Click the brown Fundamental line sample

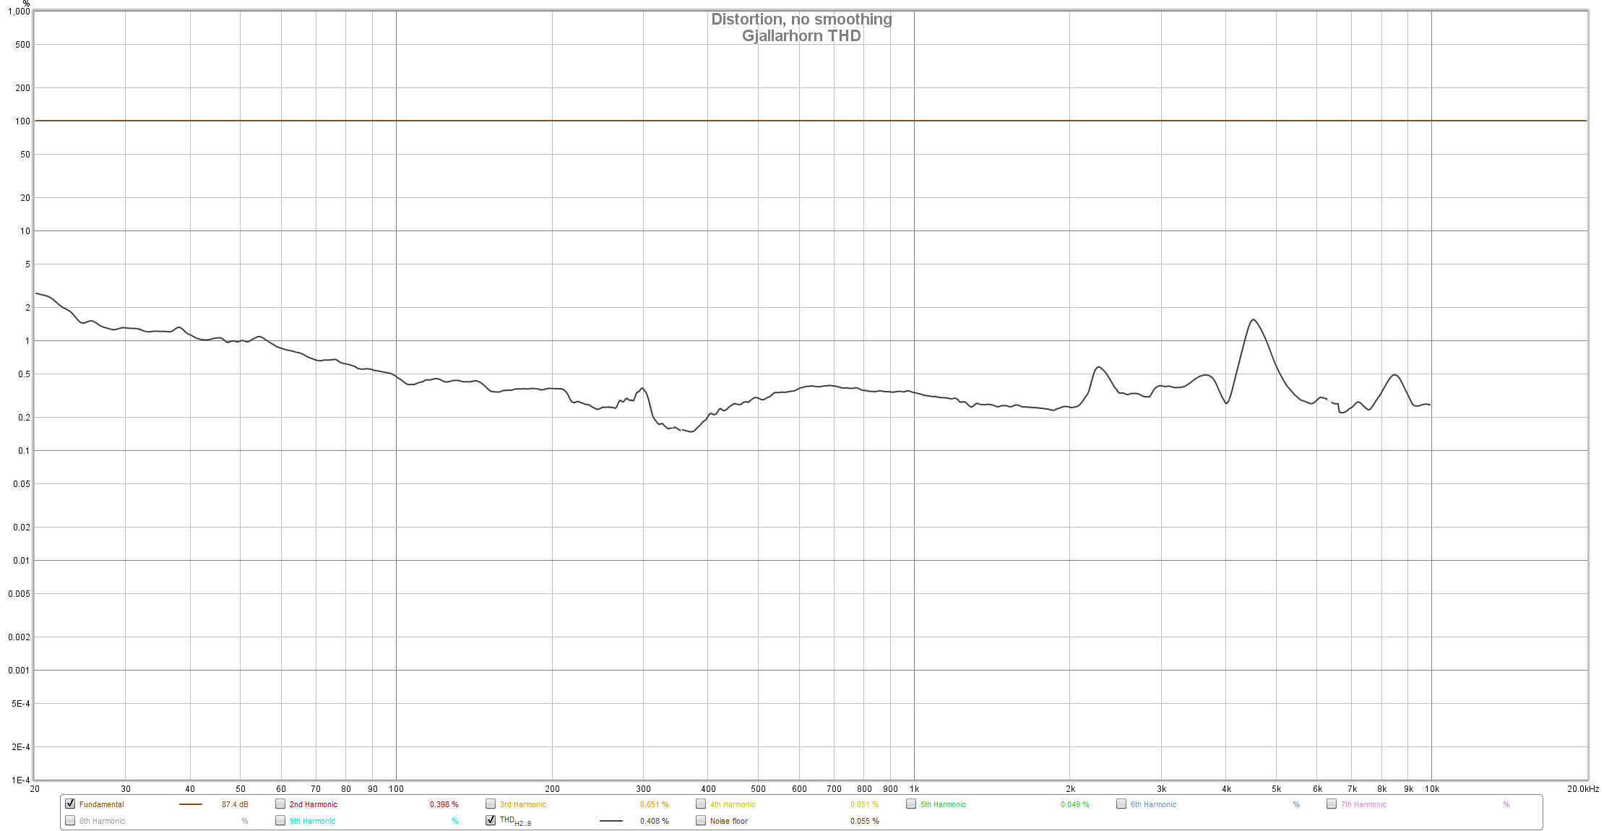(x=191, y=804)
